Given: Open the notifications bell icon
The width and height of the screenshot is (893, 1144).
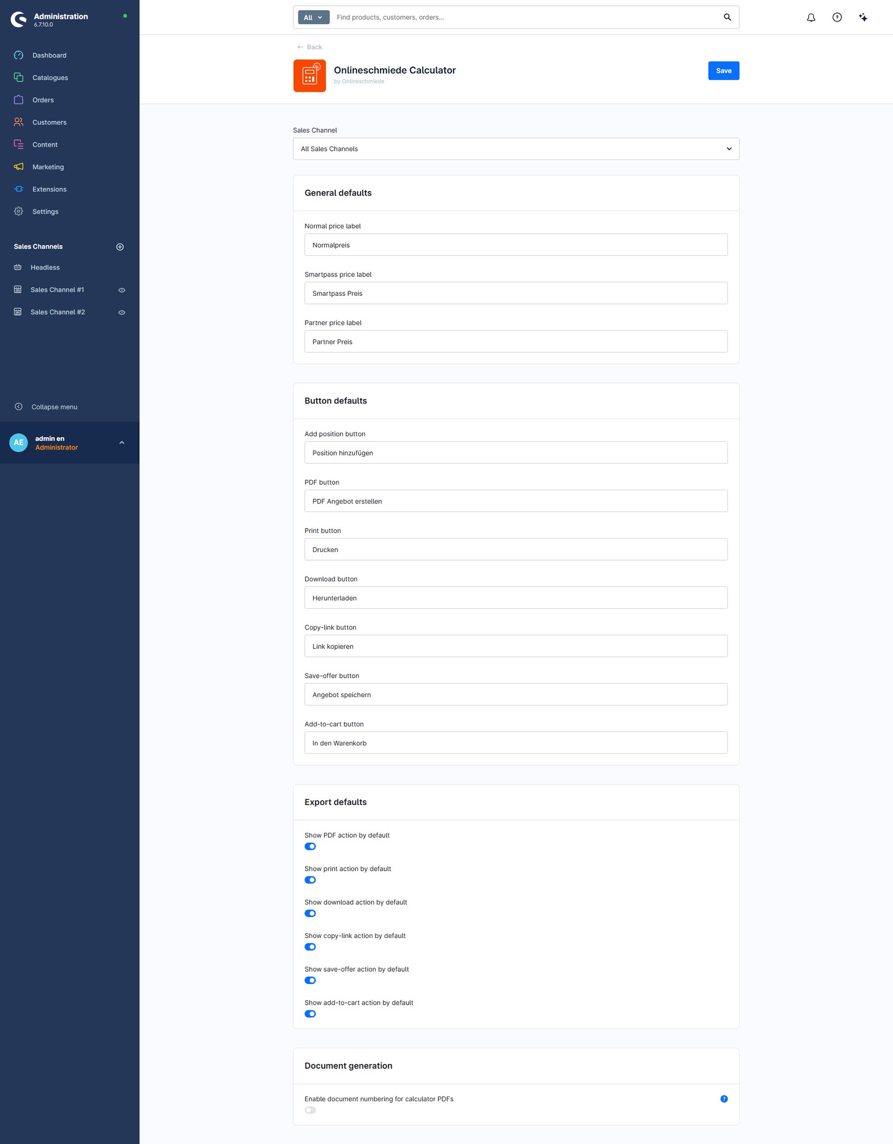Looking at the screenshot, I should coord(811,17).
